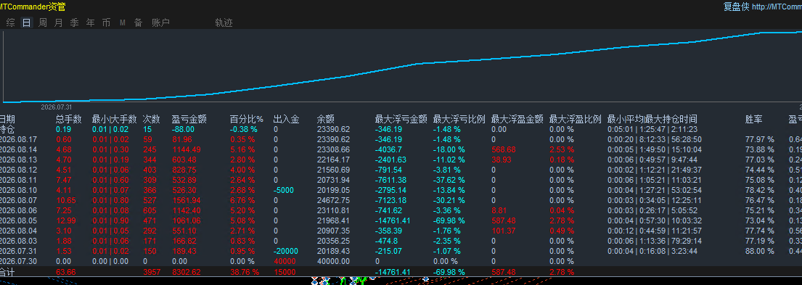
Task: Click the total 8302.62 profit in 合计 row
Action: click(x=187, y=272)
